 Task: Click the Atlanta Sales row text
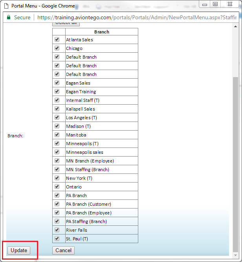[79, 40]
